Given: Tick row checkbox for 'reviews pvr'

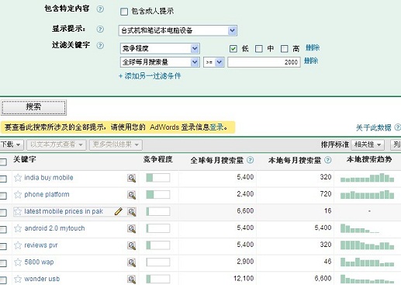Looking at the screenshot, I should (x=3, y=246).
